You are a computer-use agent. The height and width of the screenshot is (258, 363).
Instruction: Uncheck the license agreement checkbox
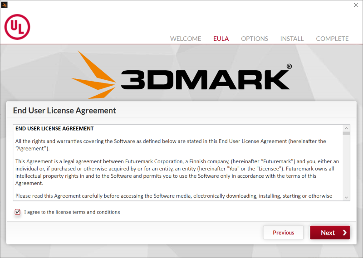18,212
